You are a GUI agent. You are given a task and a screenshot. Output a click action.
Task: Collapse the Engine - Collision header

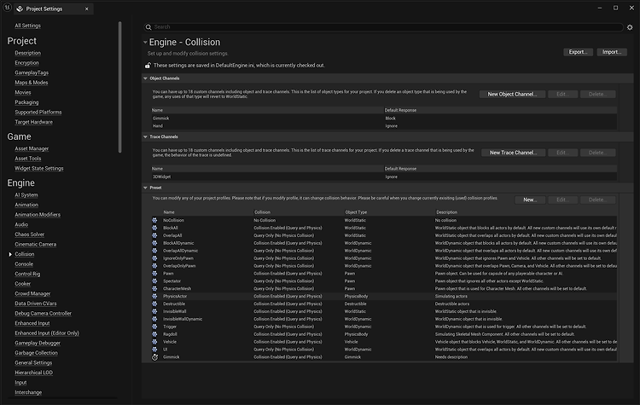coord(145,42)
